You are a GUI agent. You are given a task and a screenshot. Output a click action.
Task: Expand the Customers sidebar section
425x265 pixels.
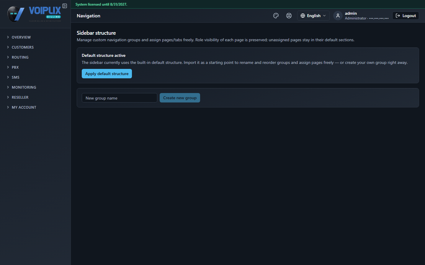pyautogui.click(x=35, y=47)
